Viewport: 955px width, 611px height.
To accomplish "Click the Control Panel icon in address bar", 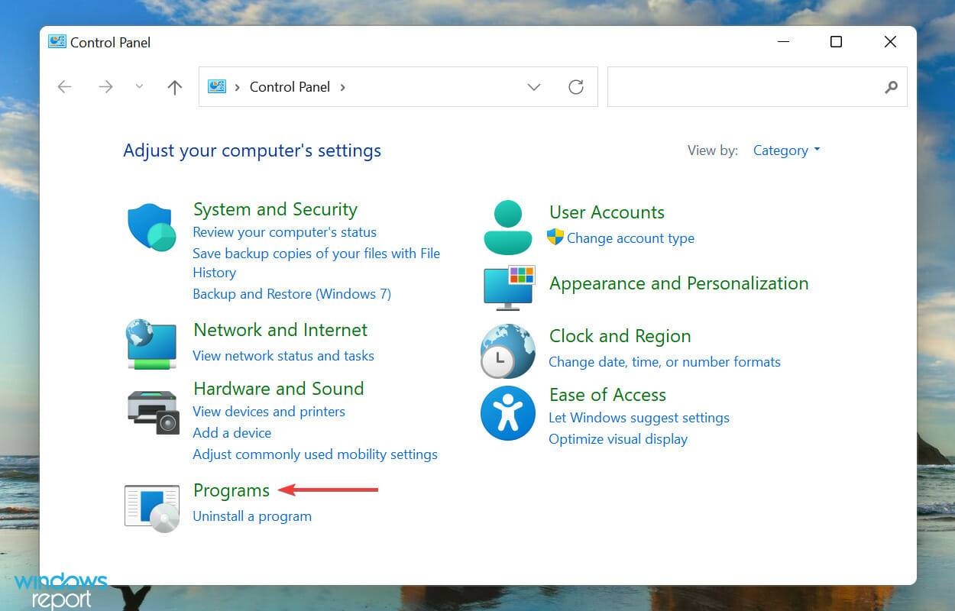I will click(x=218, y=86).
